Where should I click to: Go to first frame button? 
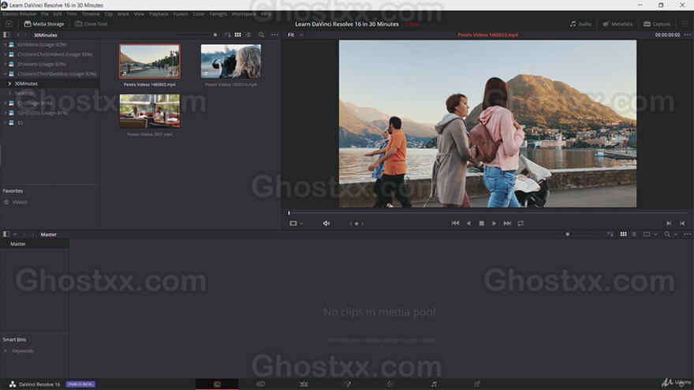(x=455, y=223)
